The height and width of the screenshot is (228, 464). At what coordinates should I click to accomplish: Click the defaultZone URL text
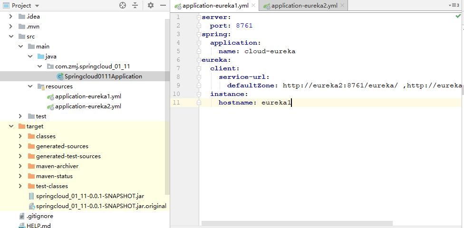[x=373, y=86]
